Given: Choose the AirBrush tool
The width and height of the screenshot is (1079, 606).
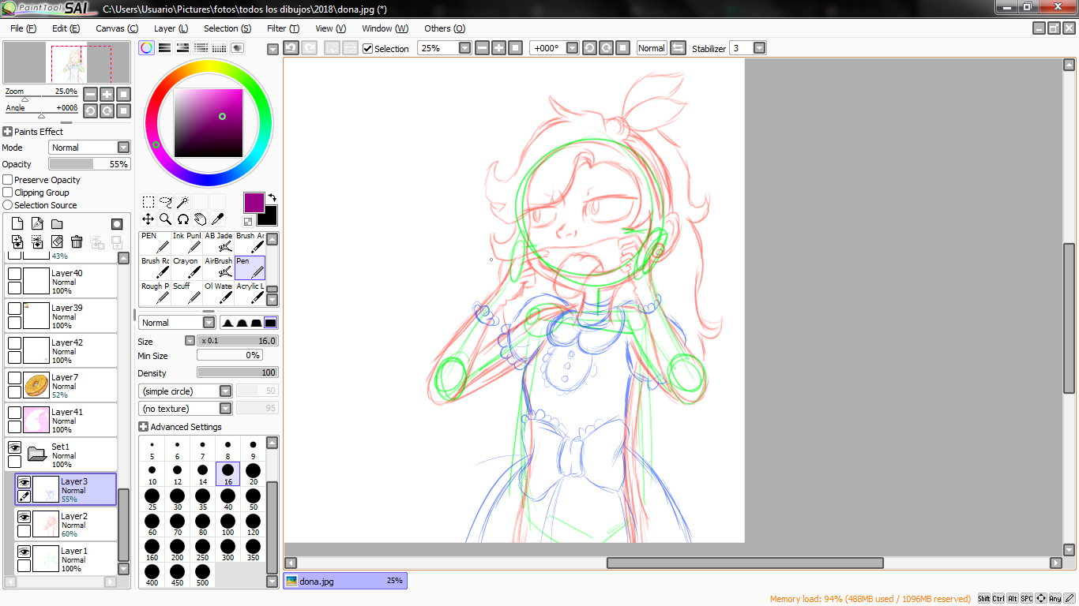Looking at the screenshot, I should tap(219, 268).
